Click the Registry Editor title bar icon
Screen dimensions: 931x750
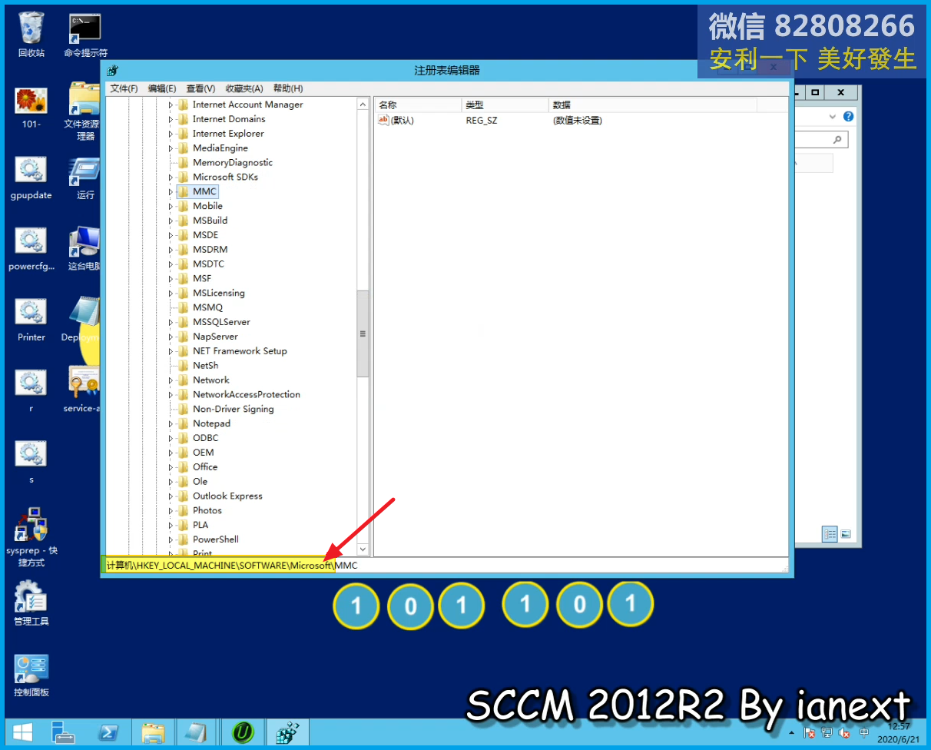point(113,70)
